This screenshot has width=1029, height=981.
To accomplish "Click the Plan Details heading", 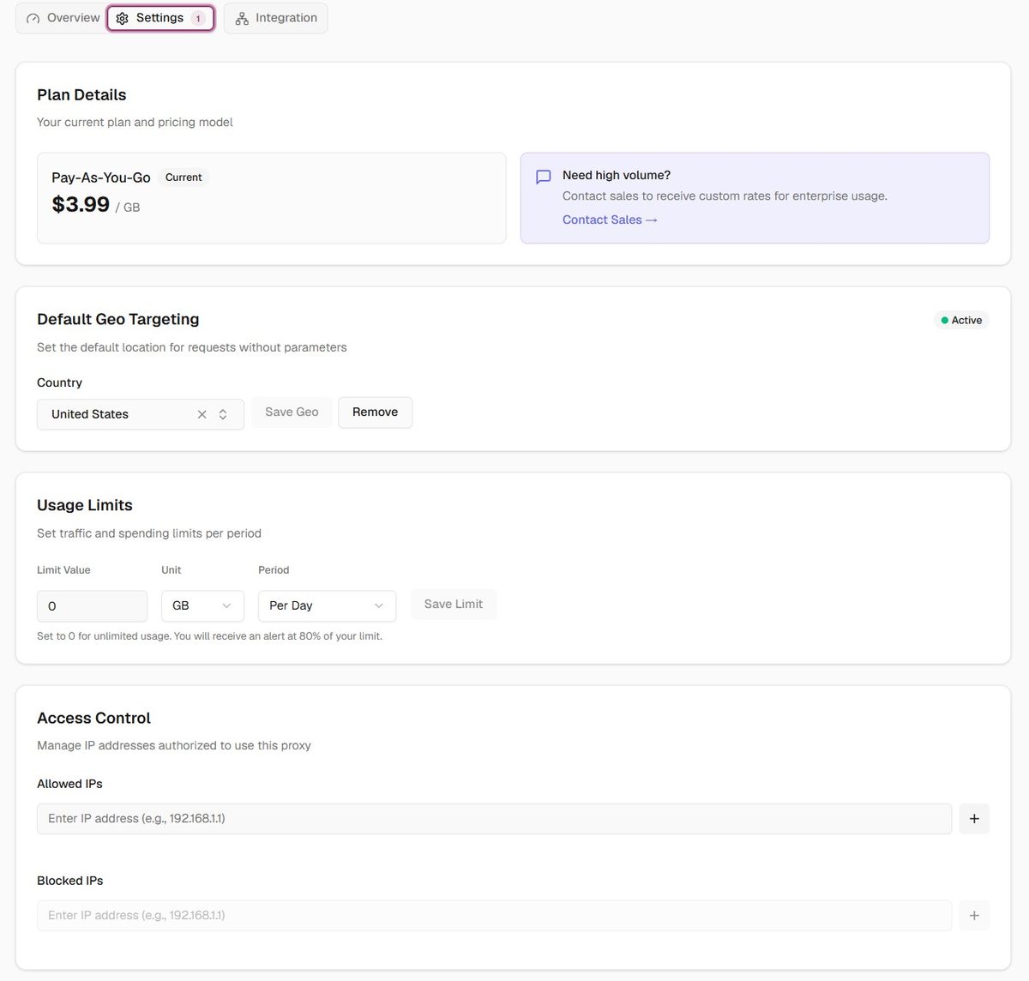I will pos(81,95).
